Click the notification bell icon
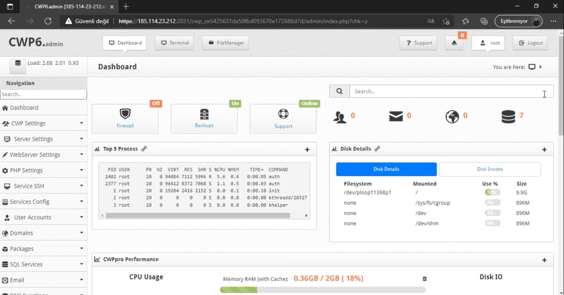564x295 pixels. pos(454,43)
